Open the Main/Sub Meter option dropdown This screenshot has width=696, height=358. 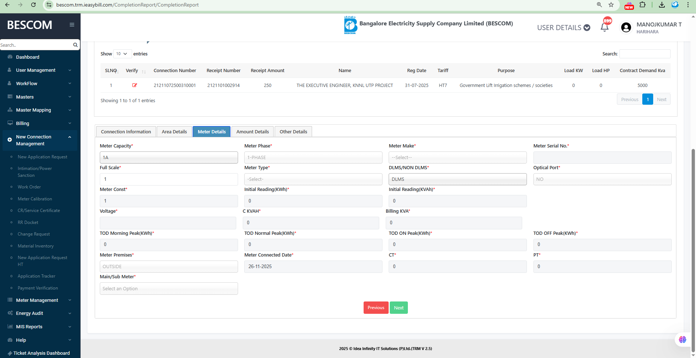[169, 288]
